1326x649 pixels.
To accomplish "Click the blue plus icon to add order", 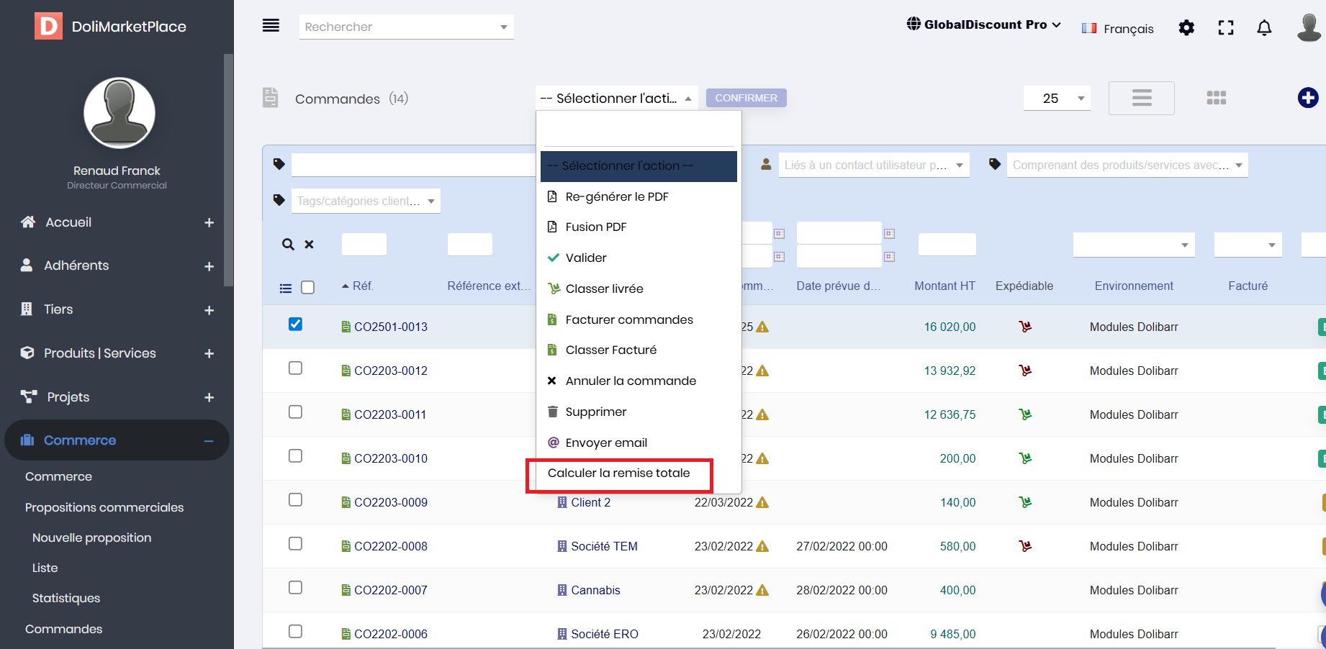I will pyautogui.click(x=1307, y=98).
